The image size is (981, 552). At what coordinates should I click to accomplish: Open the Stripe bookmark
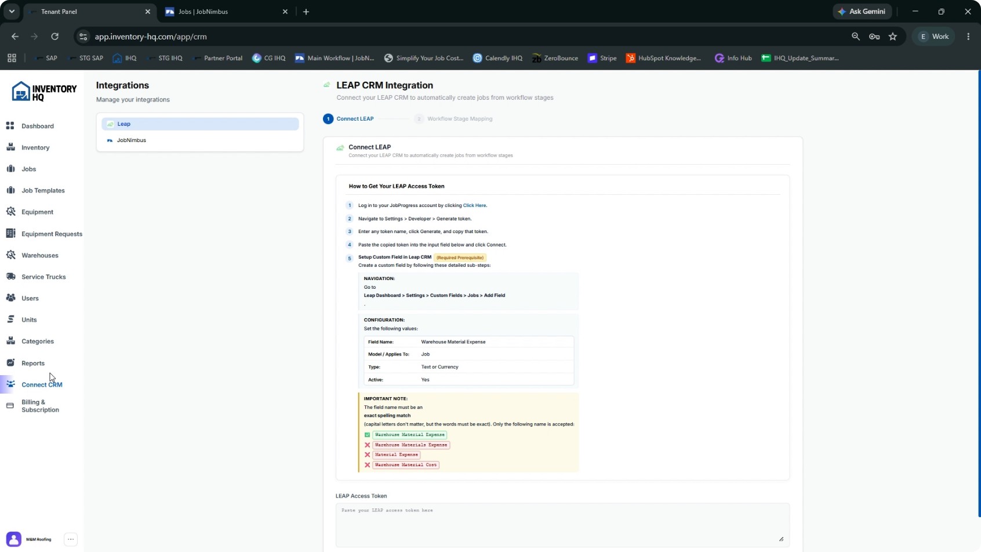(602, 58)
